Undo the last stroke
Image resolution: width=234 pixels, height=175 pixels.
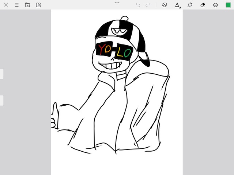point(138,5)
